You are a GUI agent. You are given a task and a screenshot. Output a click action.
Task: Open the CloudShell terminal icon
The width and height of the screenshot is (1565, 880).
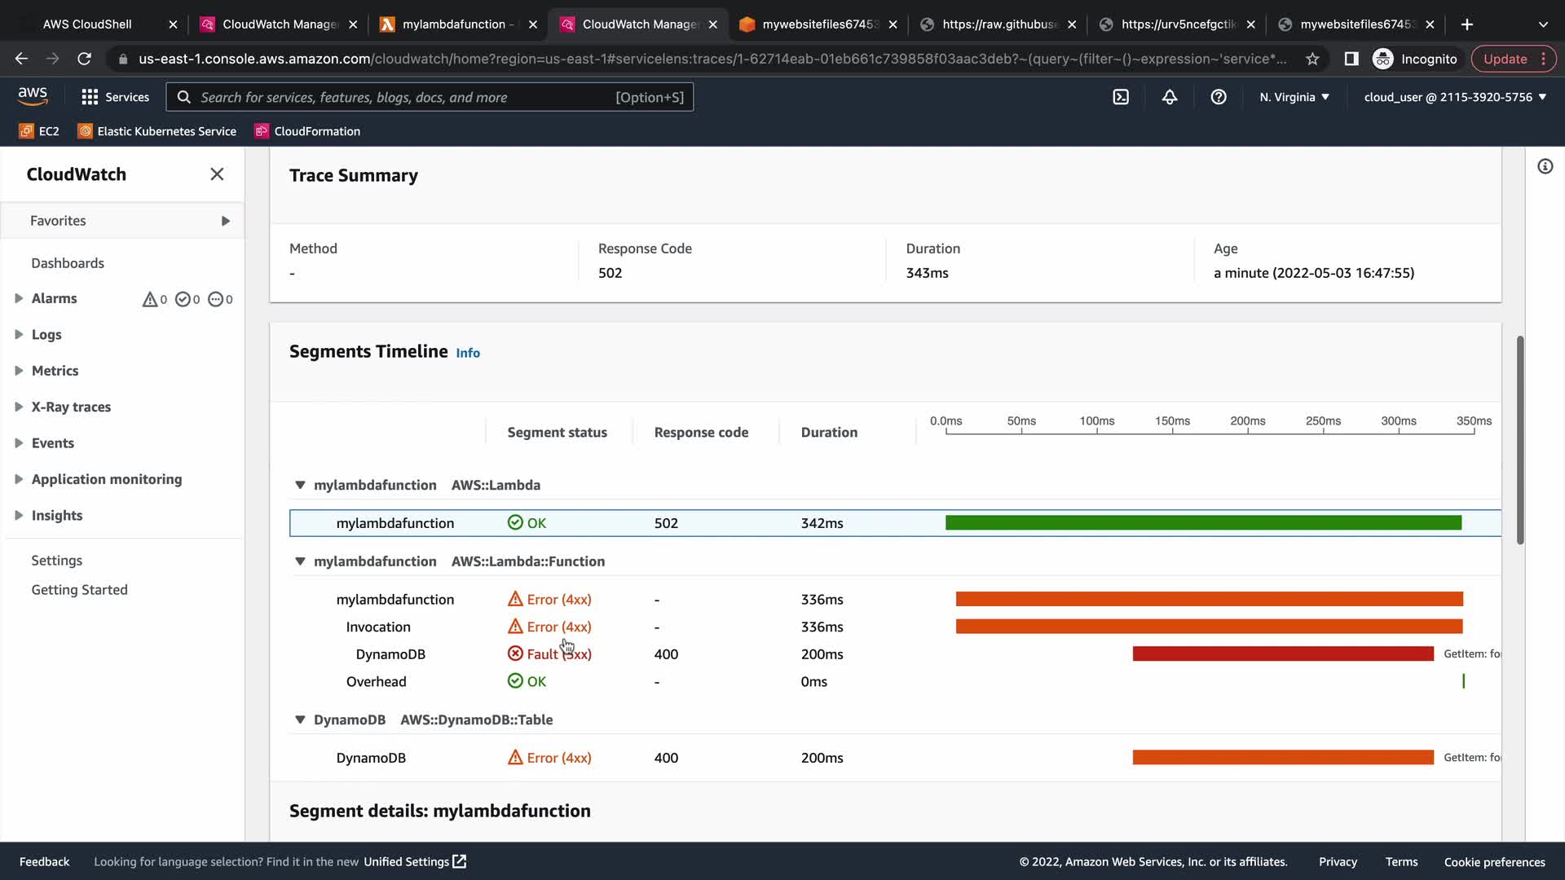tap(1121, 97)
